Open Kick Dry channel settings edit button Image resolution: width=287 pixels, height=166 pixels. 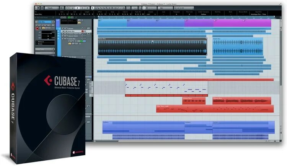pos(53,22)
